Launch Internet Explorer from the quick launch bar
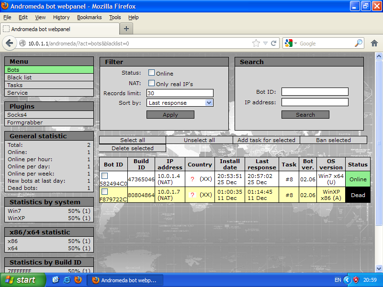The image size is (383, 287). [67, 280]
